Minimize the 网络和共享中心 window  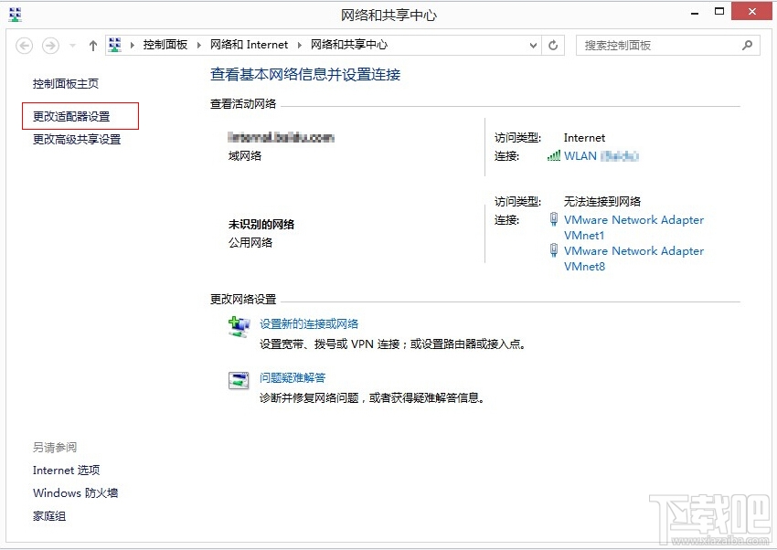[695, 13]
